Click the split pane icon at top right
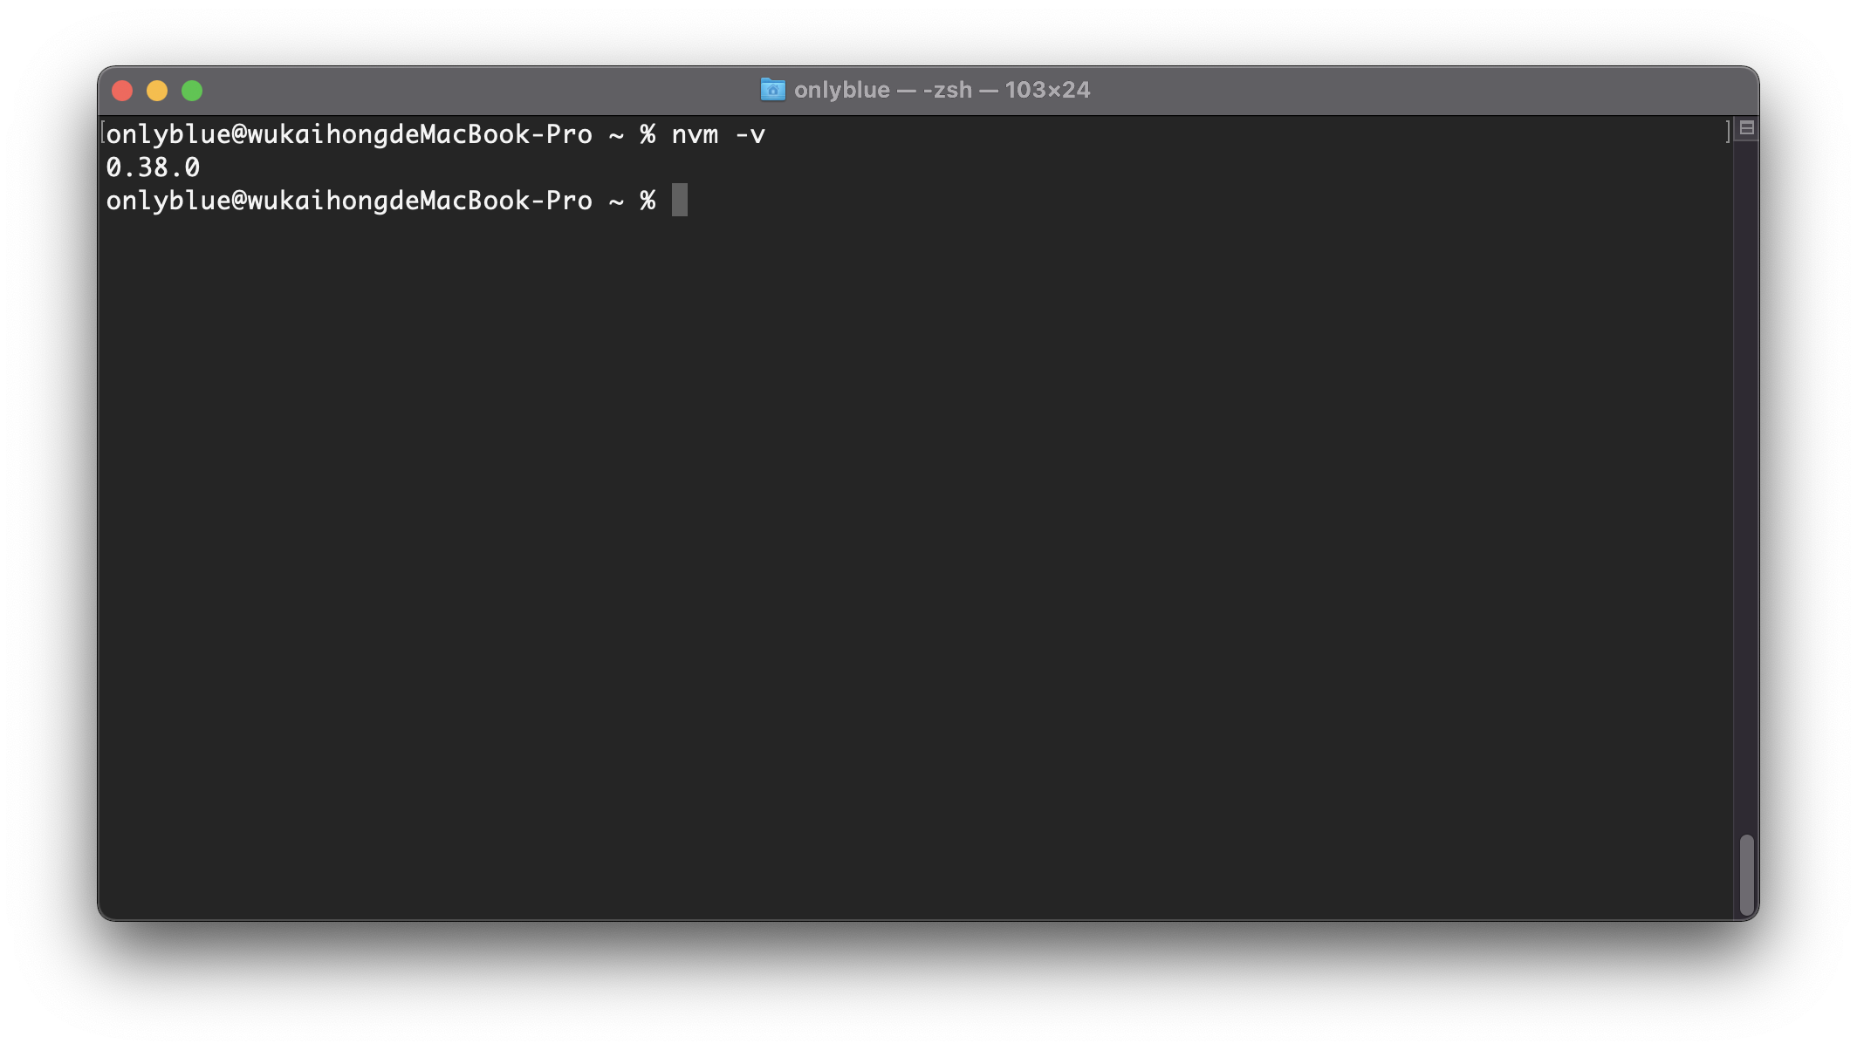 1746,129
